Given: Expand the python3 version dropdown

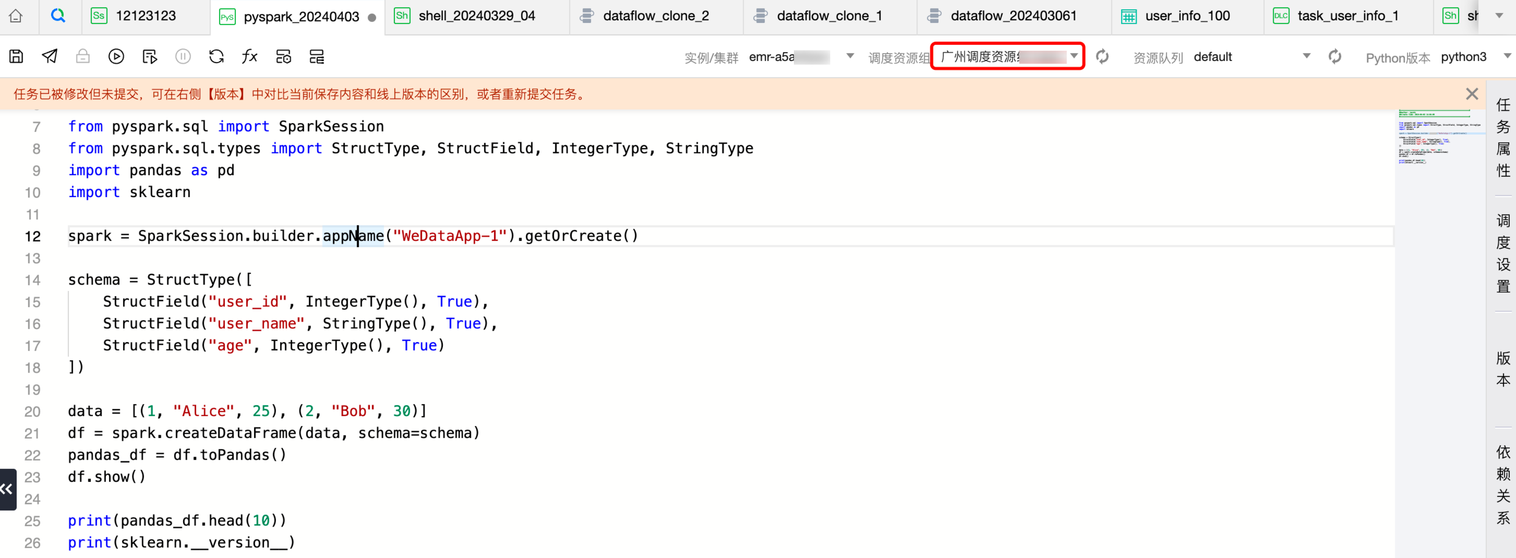Looking at the screenshot, I should [x=1507, y=57].
